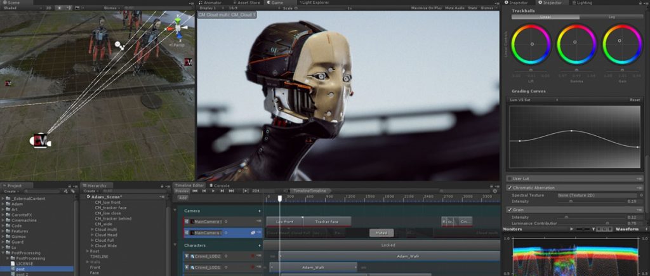Image resolution: width=650 pixels, height=276 pixels.
Task: Select the Tracker face timeline clip
Action: pyautogui.click(x=327, y=221)
